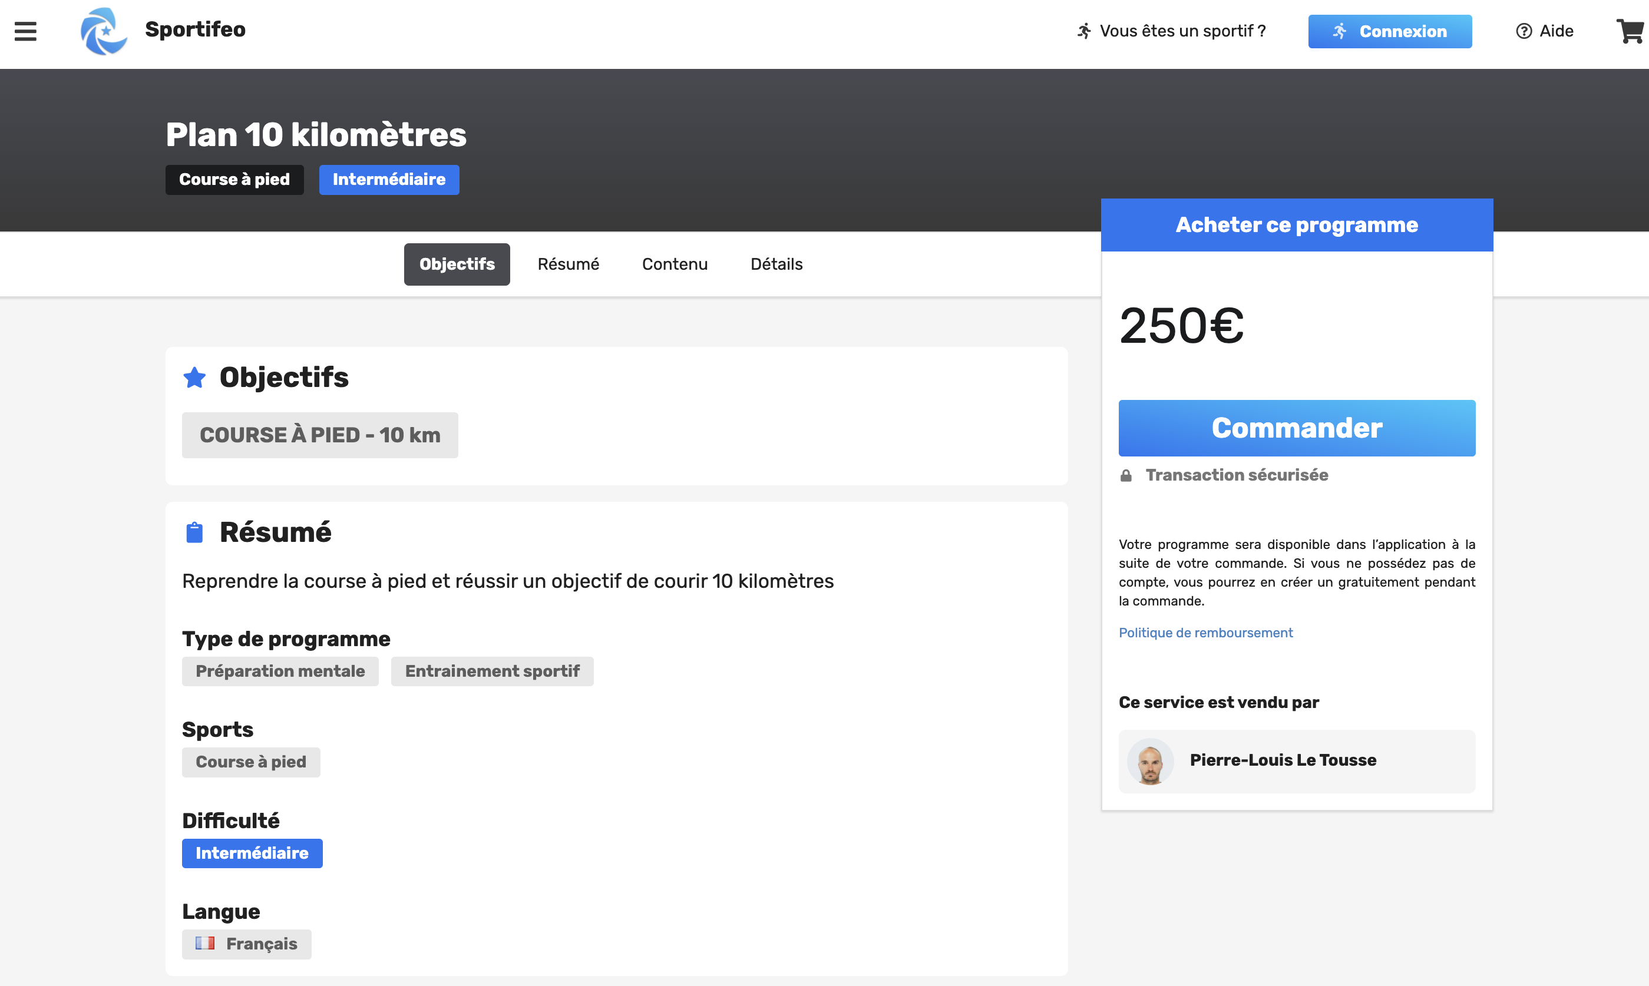Click the Sportifeo wave logo
This screenshot has width=1649, height=986.
[104, 31]
